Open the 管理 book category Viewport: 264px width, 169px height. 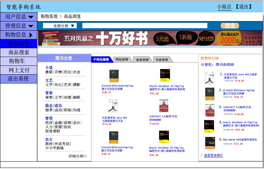pos(49,118)
